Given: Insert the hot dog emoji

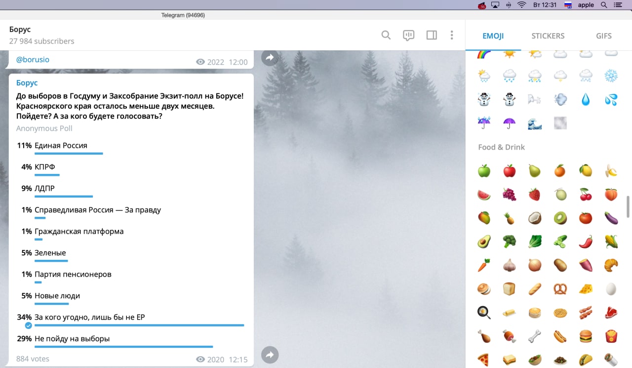Looking at the screenshot, I should point(560,336).
